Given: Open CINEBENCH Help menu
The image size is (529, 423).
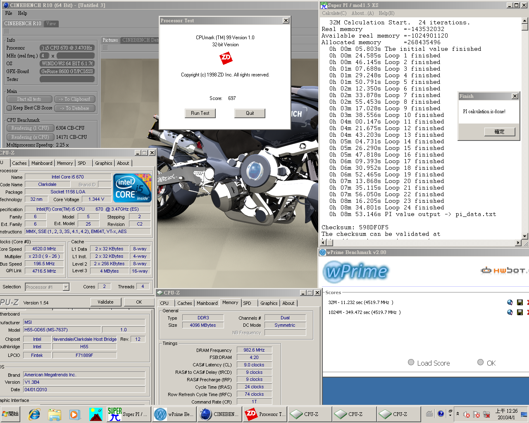Looking at the screenshot, I should point(22,13).
